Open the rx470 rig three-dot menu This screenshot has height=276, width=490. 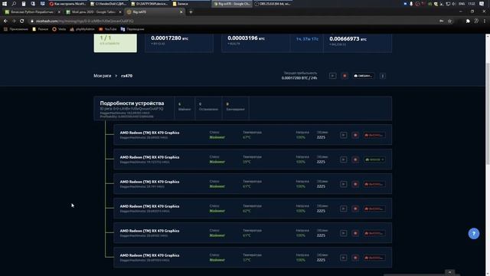click(383, 76)
